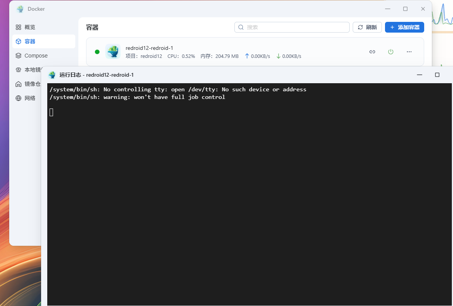Click the 容器 page heading
The image size is (453, 306).
pos(92,27)
